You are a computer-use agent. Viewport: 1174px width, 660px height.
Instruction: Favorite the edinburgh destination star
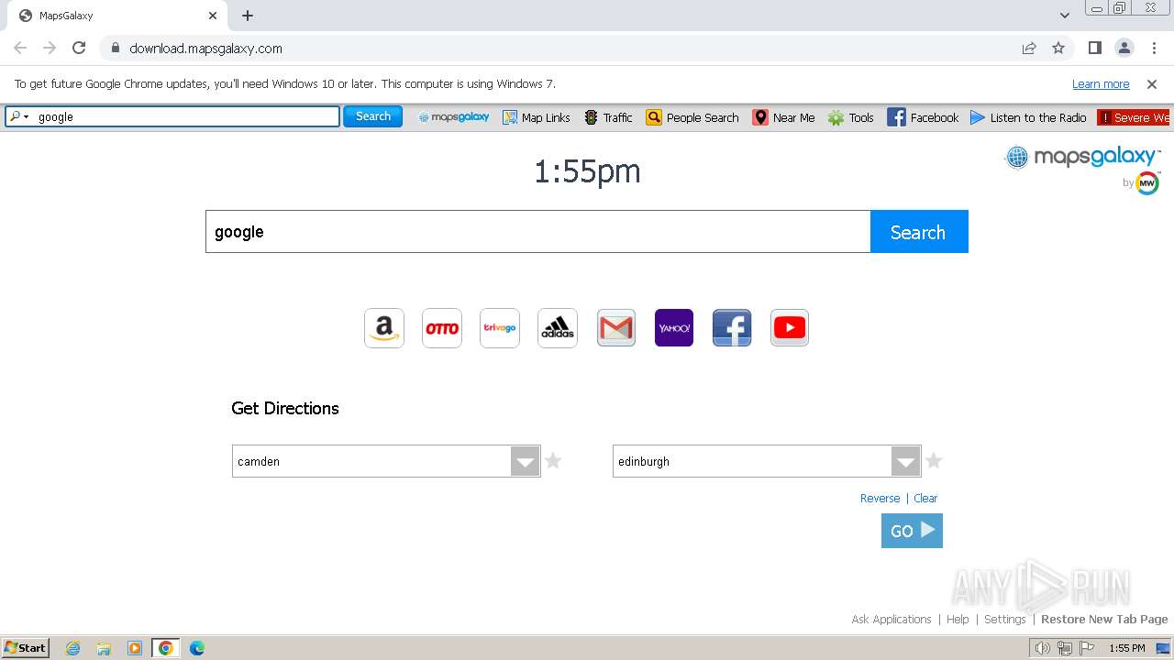pyautogui.click(x=934, y=460)
